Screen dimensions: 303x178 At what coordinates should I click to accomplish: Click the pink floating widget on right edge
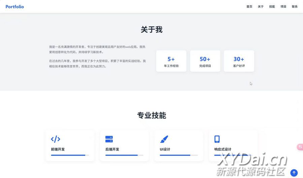(300, 147)
